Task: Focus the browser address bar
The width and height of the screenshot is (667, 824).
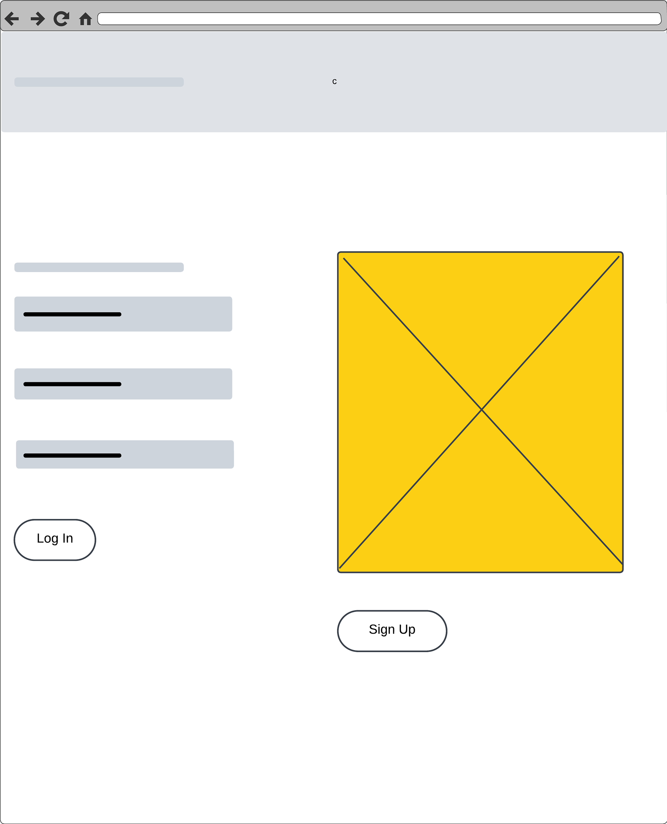Action: 379,19
